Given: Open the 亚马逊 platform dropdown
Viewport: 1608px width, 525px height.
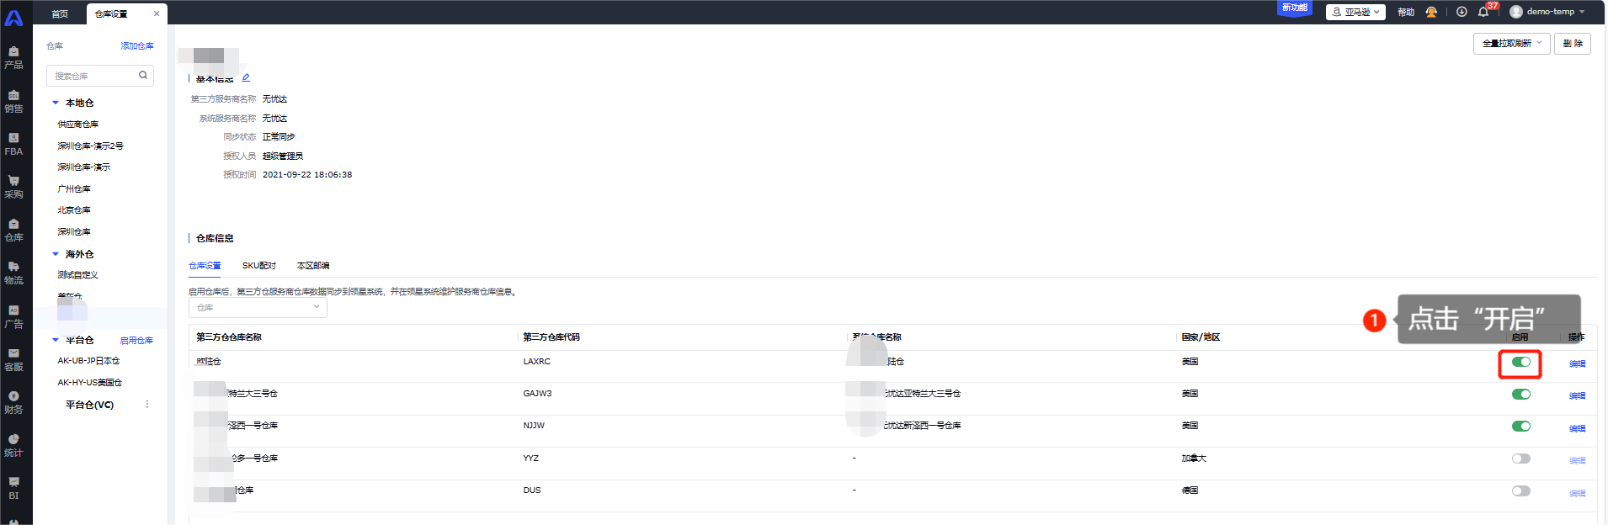Looking at the screenshot, I should click(1355, 12).
